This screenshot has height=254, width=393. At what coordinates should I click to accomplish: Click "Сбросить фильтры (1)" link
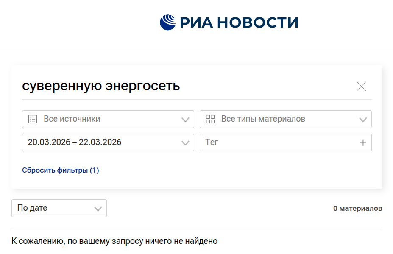point(60,170)
